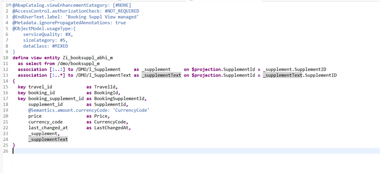This screenshot has height=173, width=380.
Task: Click the 'LastChangedAt,' alias
Action: tap(113, 128)
